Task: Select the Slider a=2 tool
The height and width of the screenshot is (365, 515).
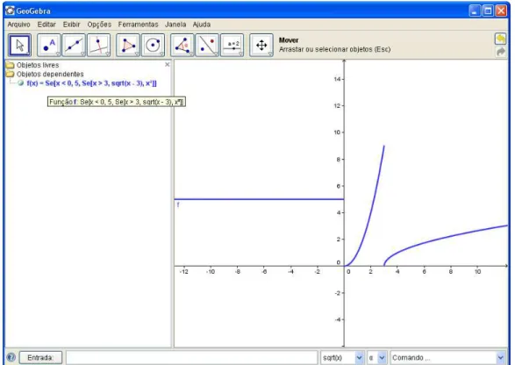Action: (232, 45)
